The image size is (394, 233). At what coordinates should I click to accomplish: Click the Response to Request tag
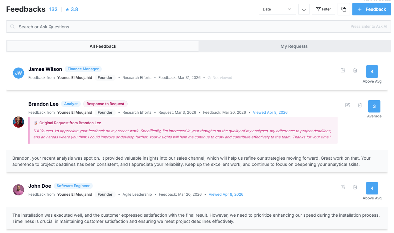[x=105, y=104]
